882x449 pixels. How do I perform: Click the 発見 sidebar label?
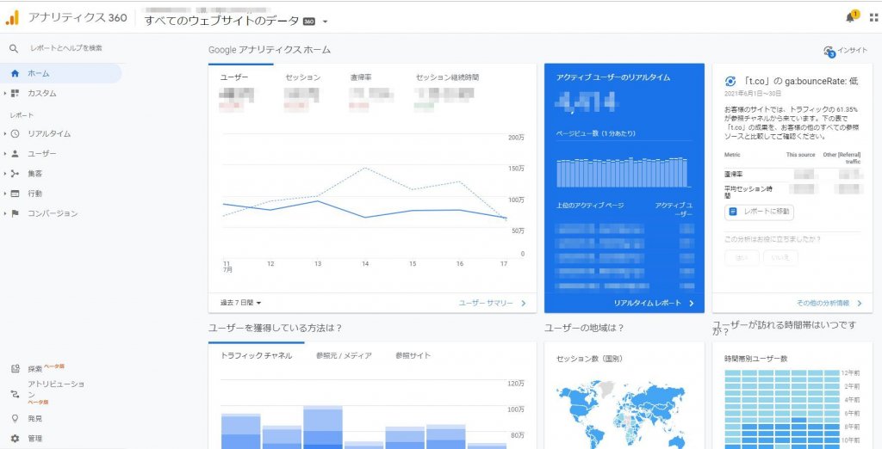coord(34,419)
